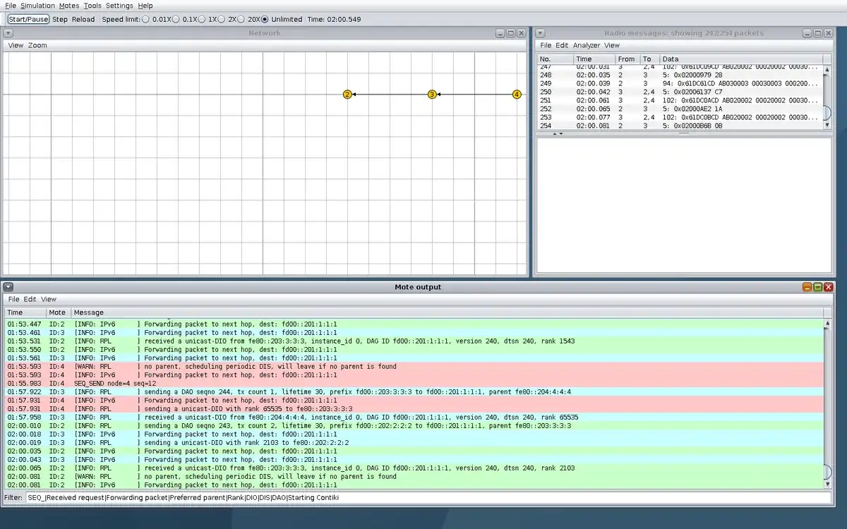This screenshot has width=847, height=529.
Task: Click the Reload simulation button
Action: [83, 19]
